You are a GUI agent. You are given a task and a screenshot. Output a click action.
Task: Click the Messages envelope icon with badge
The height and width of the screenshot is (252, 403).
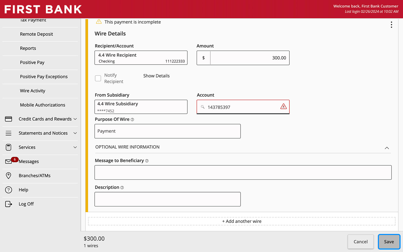[x=12, y=160]
